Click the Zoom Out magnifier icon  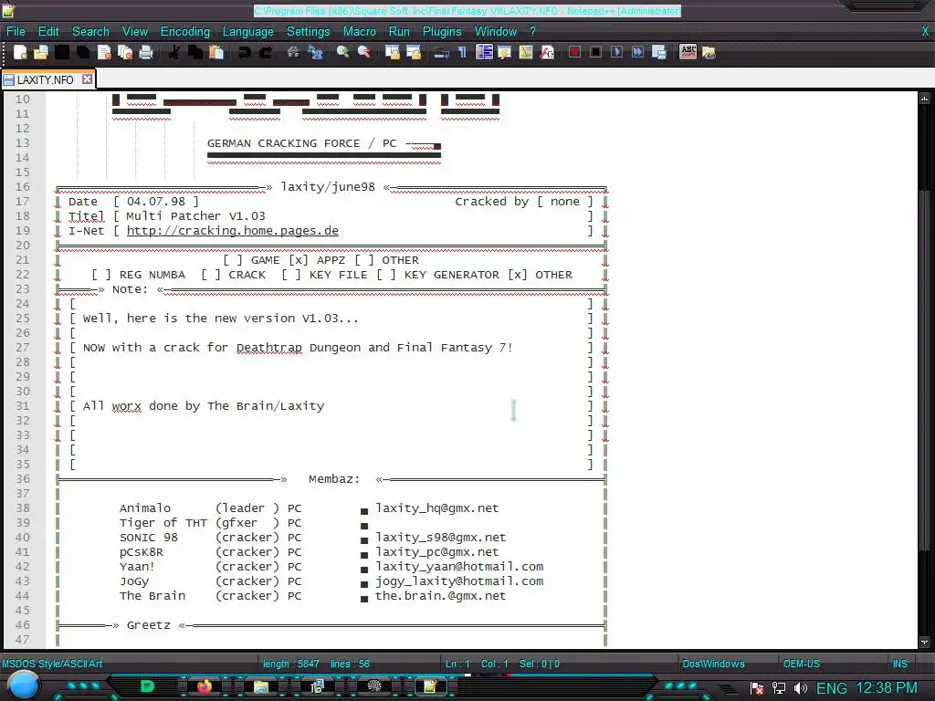363,52
